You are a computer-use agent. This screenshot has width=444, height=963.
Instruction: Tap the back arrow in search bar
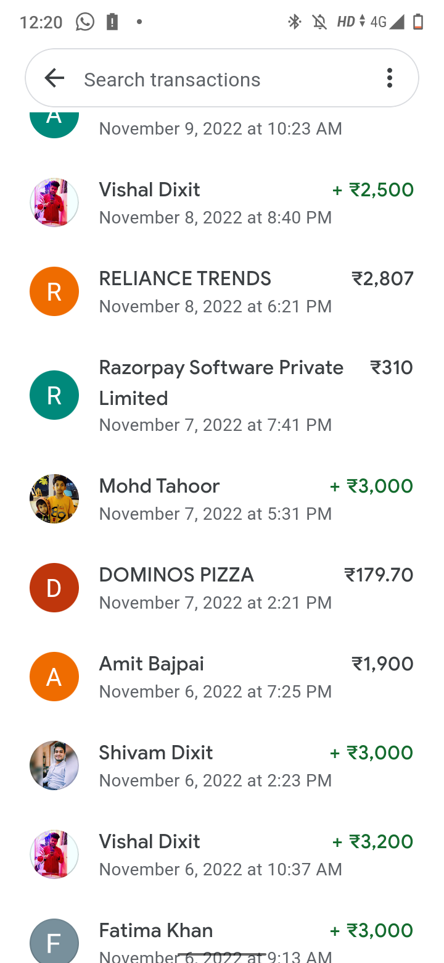[x=54, y=78]
